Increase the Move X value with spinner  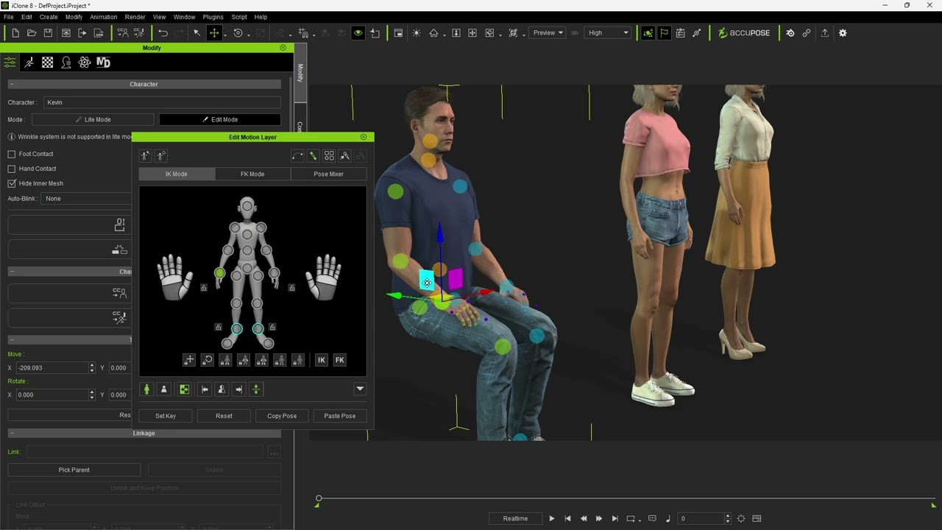click(x=92, y=365)
